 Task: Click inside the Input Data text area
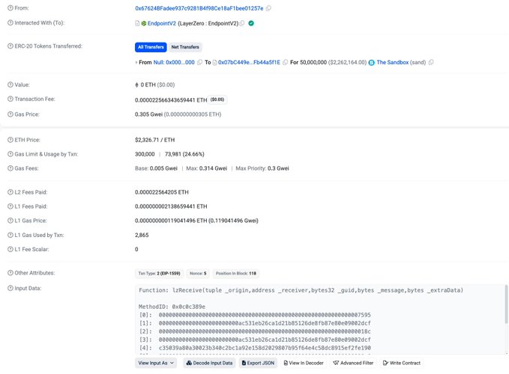pyautogui.click(x=322, y=319)
